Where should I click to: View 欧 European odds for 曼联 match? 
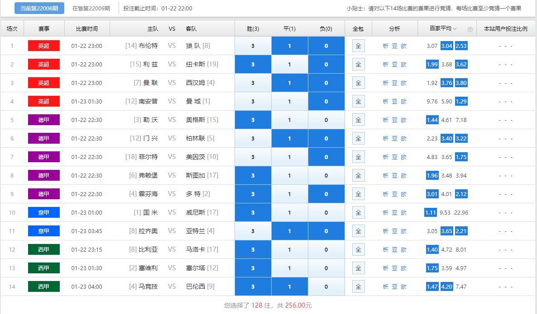pyautogui.click(x=403, y=83)
